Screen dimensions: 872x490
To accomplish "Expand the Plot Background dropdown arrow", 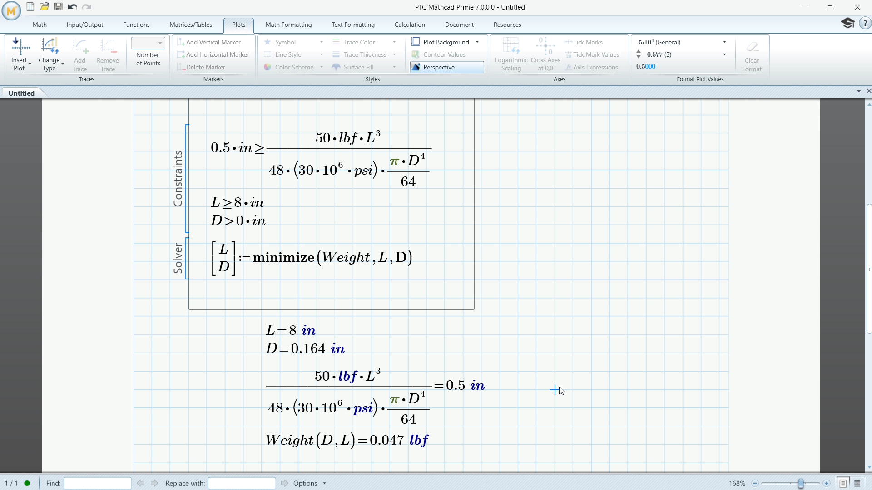I will tap(477, 42).
